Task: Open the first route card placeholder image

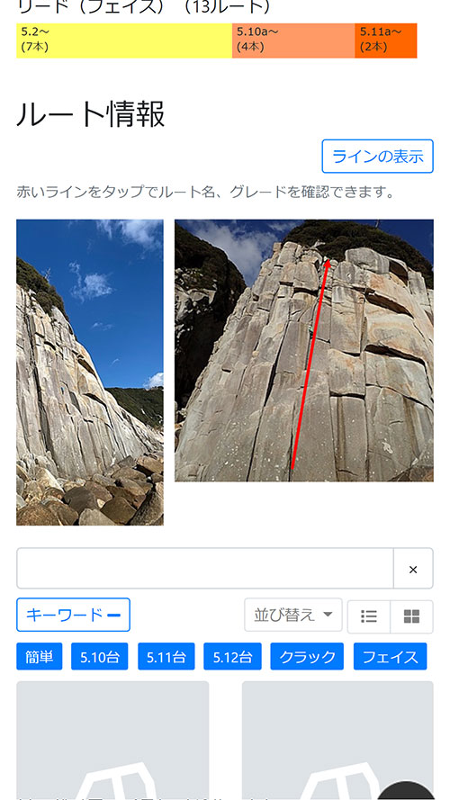Action: 112,741
